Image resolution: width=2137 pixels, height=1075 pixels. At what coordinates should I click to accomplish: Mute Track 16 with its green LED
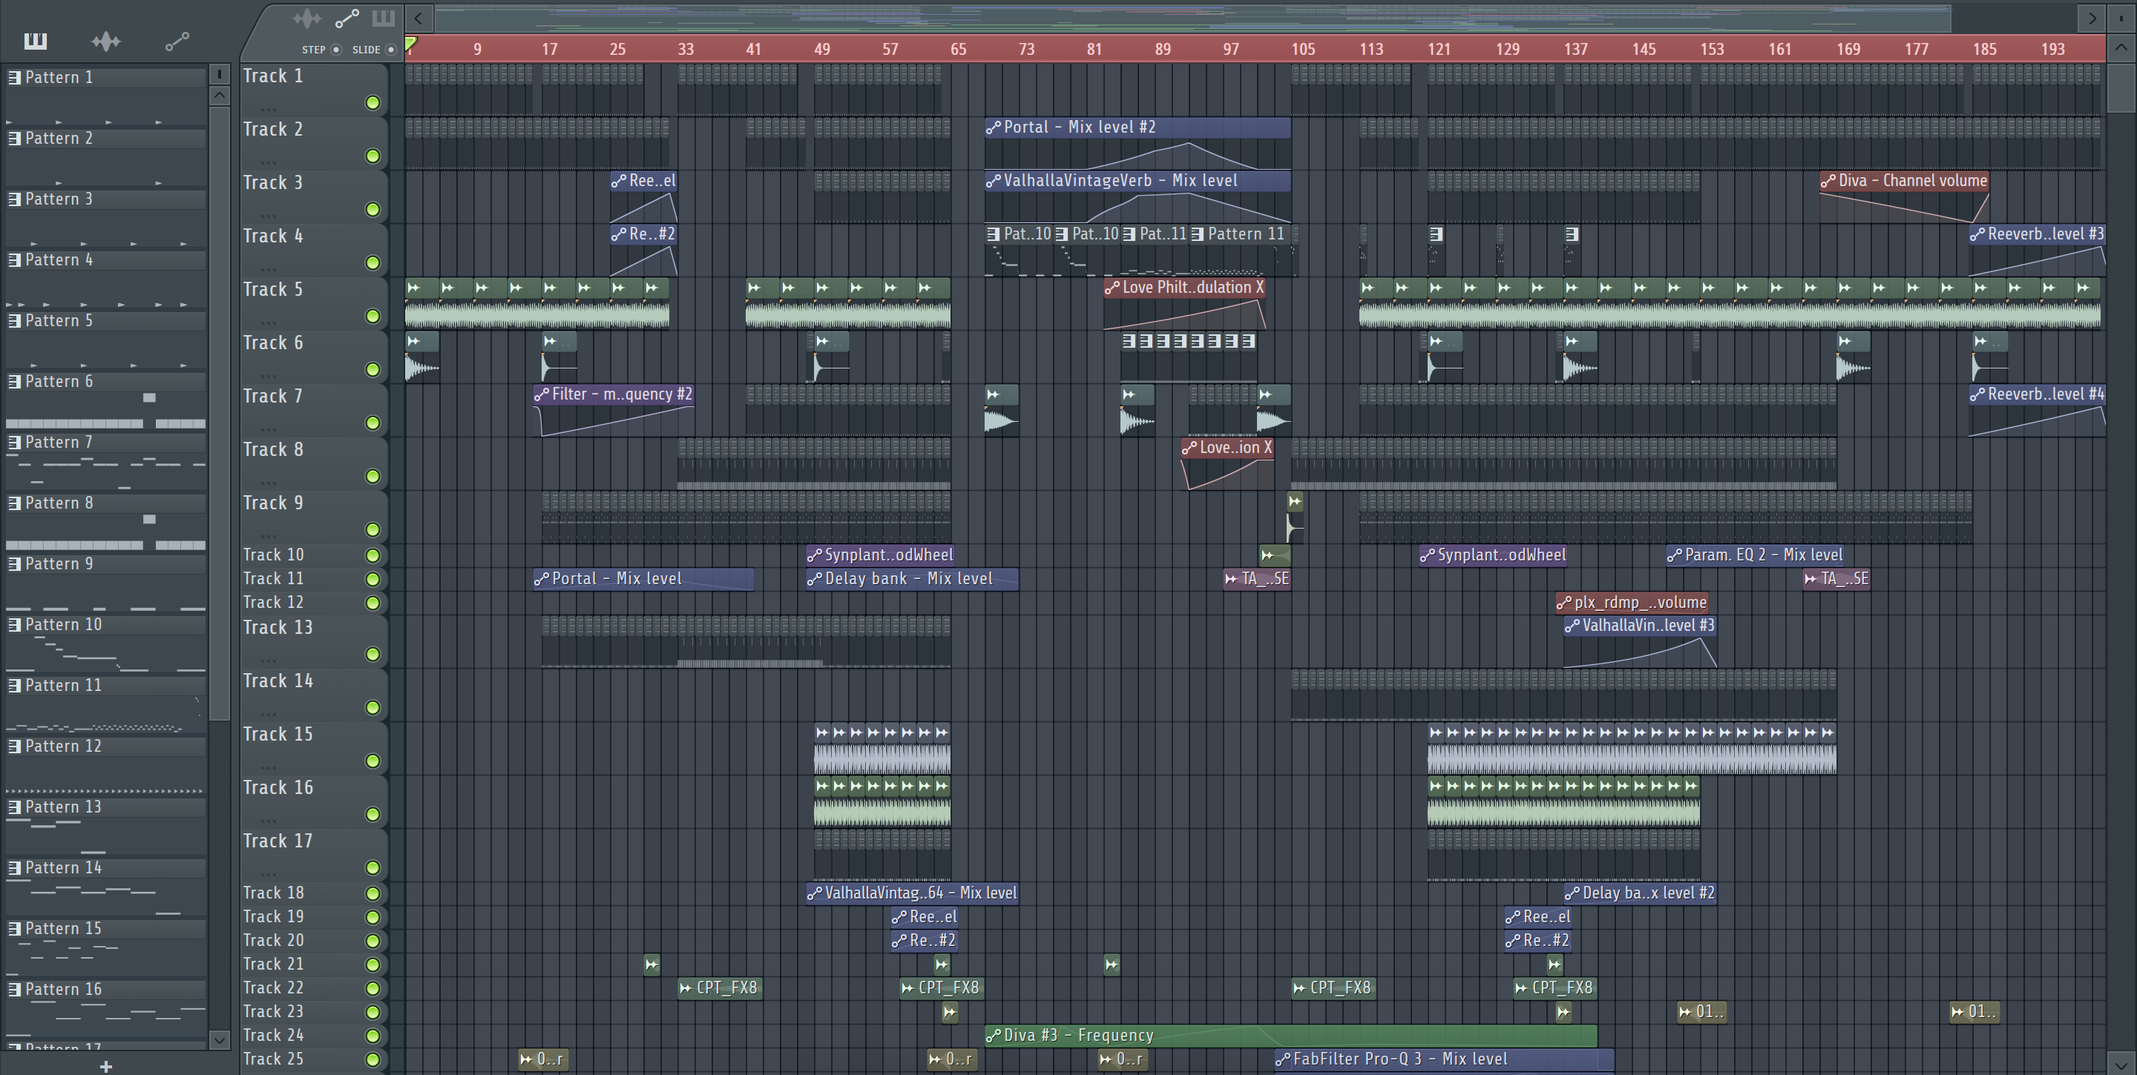[372, 815]
